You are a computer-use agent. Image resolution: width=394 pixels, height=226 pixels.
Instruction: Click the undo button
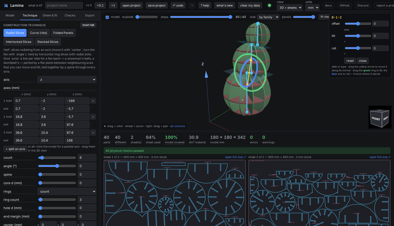point(178,5)
